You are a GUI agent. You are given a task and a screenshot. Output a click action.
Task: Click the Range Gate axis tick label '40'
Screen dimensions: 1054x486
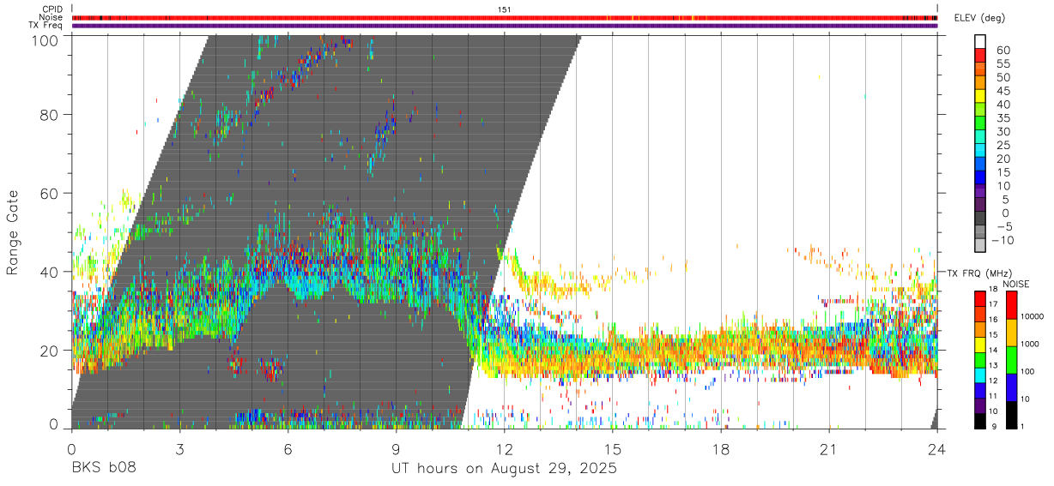pos(50,271)
